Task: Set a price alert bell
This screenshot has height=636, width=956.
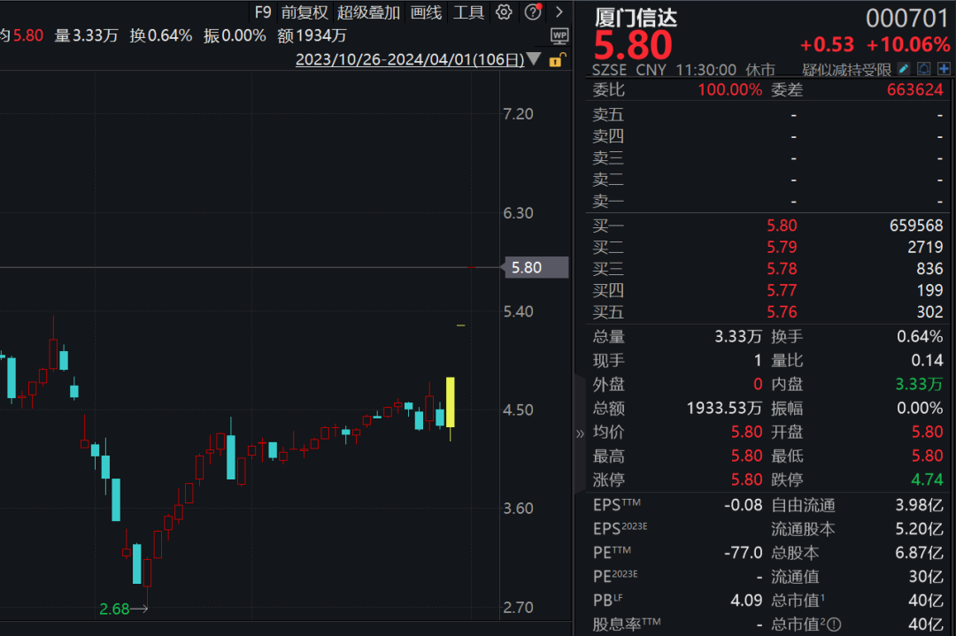Action: point(924,69)
